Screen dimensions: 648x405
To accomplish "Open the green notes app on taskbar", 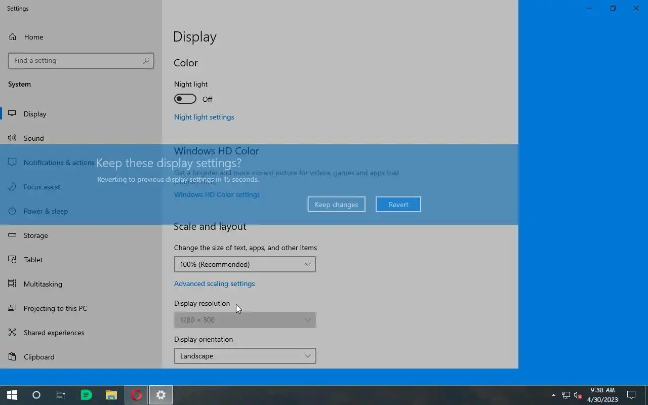I will click(x=86, y=395).
